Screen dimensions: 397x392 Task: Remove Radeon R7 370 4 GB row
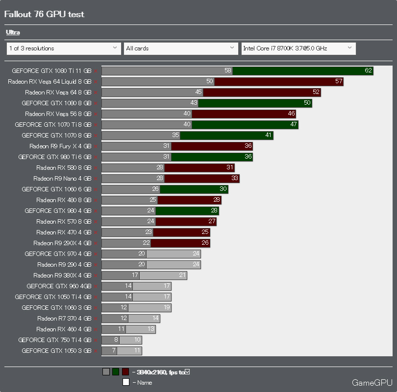tap(96, 319)
